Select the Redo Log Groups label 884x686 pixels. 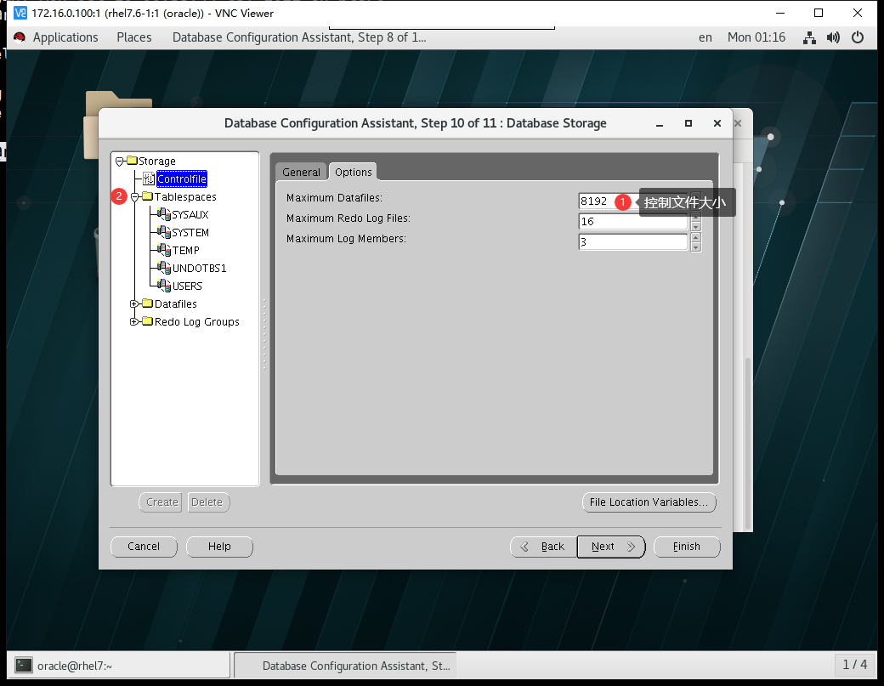[x=196, y=322]
